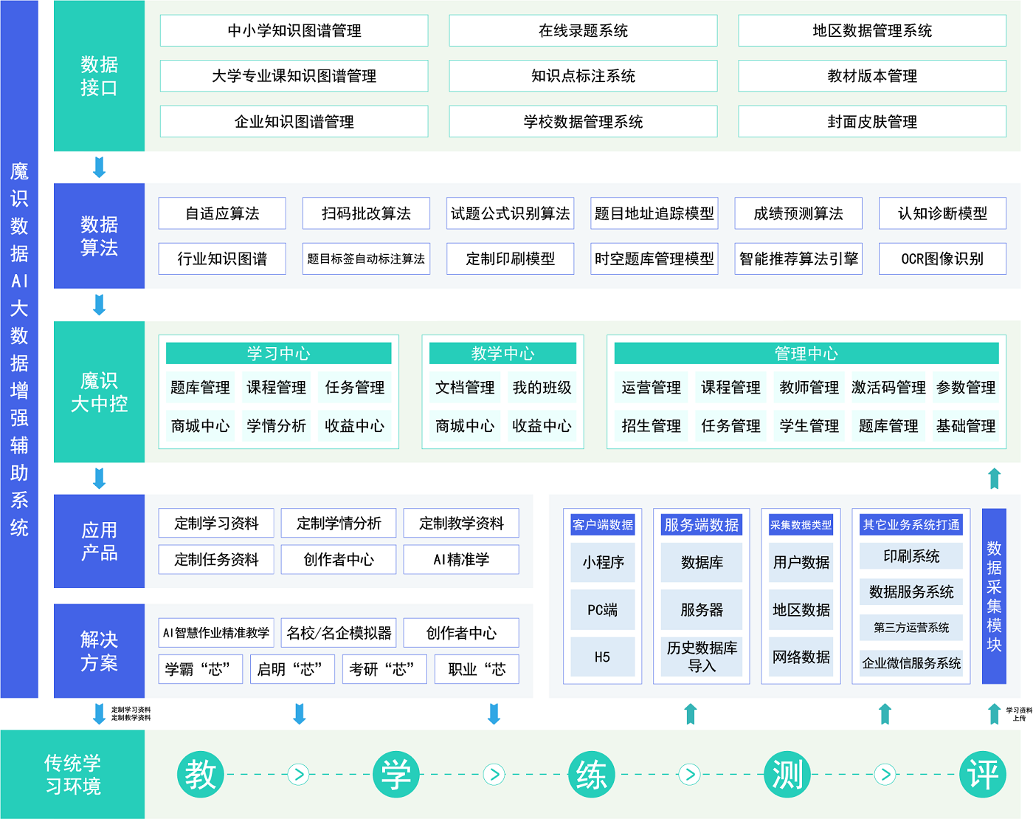
Task: Select the OCR图像识别 algorithm box
Action: coord(942,259)
